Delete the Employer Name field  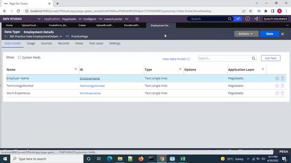282,78
